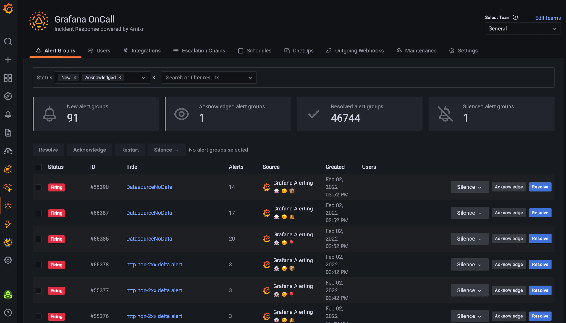Viewport: 566px width, 323px height.
Task: Open the Search icon in the left sidebar
Action: [x=8, y=41]
